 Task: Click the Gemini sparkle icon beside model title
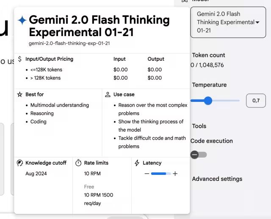[x=22, y=20]
